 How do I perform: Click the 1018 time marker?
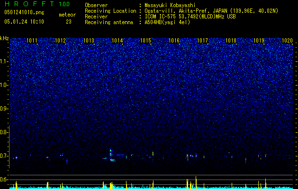[231, 40]
